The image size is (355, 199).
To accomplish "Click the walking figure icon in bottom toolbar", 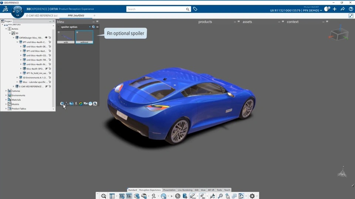I will tap(153, 196).
